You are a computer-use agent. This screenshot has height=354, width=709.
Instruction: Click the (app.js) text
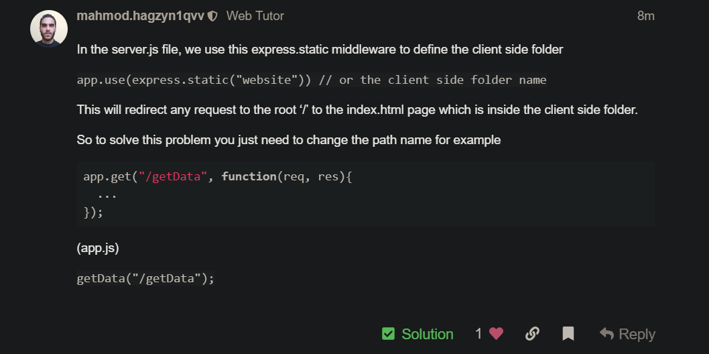point(98,248)
